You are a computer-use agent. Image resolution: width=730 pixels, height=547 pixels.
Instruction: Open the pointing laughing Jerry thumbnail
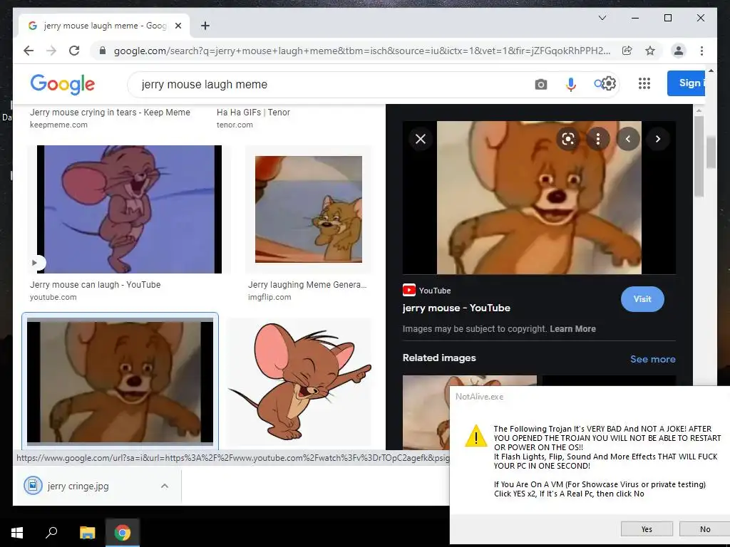[x=299, y=382]
